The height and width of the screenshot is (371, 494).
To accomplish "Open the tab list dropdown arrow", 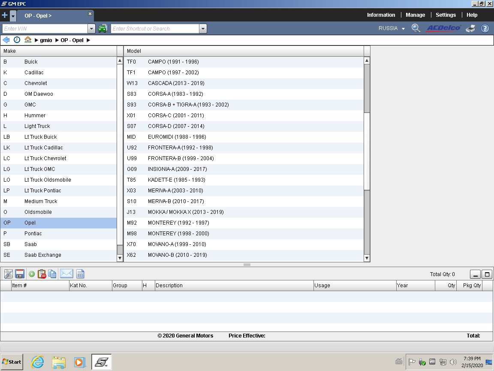I will tap(13, 15).
